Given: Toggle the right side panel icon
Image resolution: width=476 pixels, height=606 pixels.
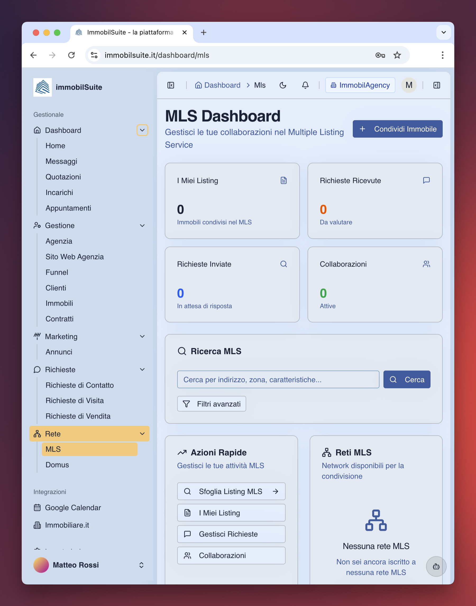Looking at the screenshot, I should coord(436,85).
